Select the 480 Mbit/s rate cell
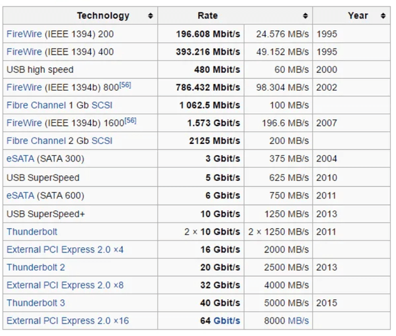The image size is (396, 336). pos(201,70)
